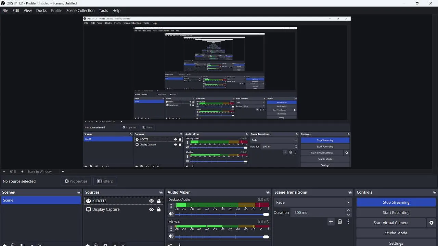Remove the selected source with trash icon
This screenshot has height=246, width=438.
(96, 245)
